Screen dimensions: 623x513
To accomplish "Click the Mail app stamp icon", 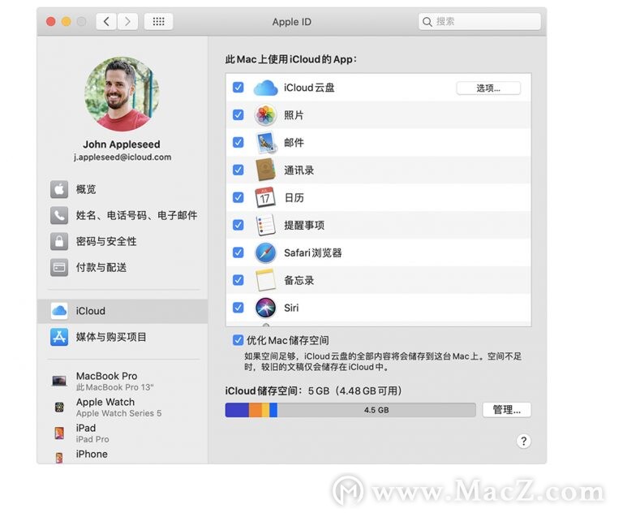I will tap(265, 143).
